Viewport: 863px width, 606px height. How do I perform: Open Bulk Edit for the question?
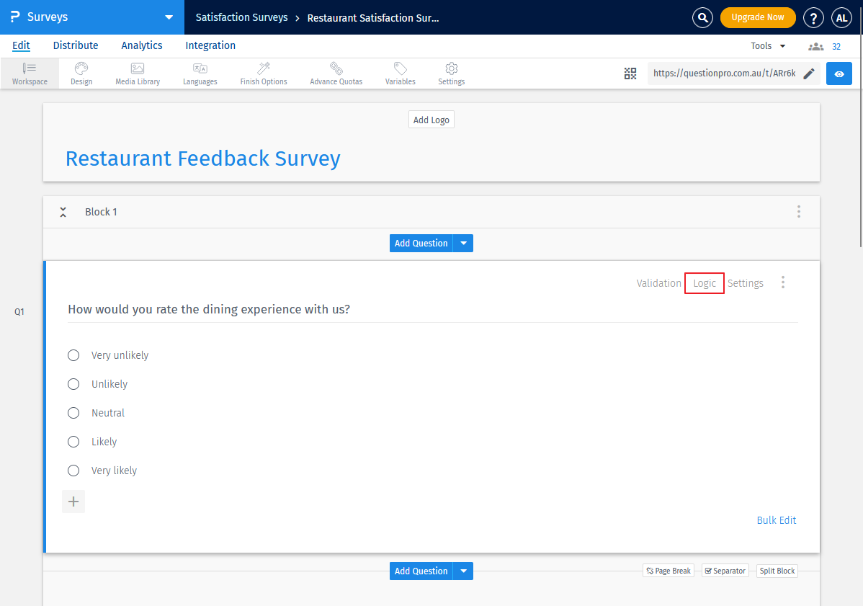pyautogui.click(x=777, y=520)
